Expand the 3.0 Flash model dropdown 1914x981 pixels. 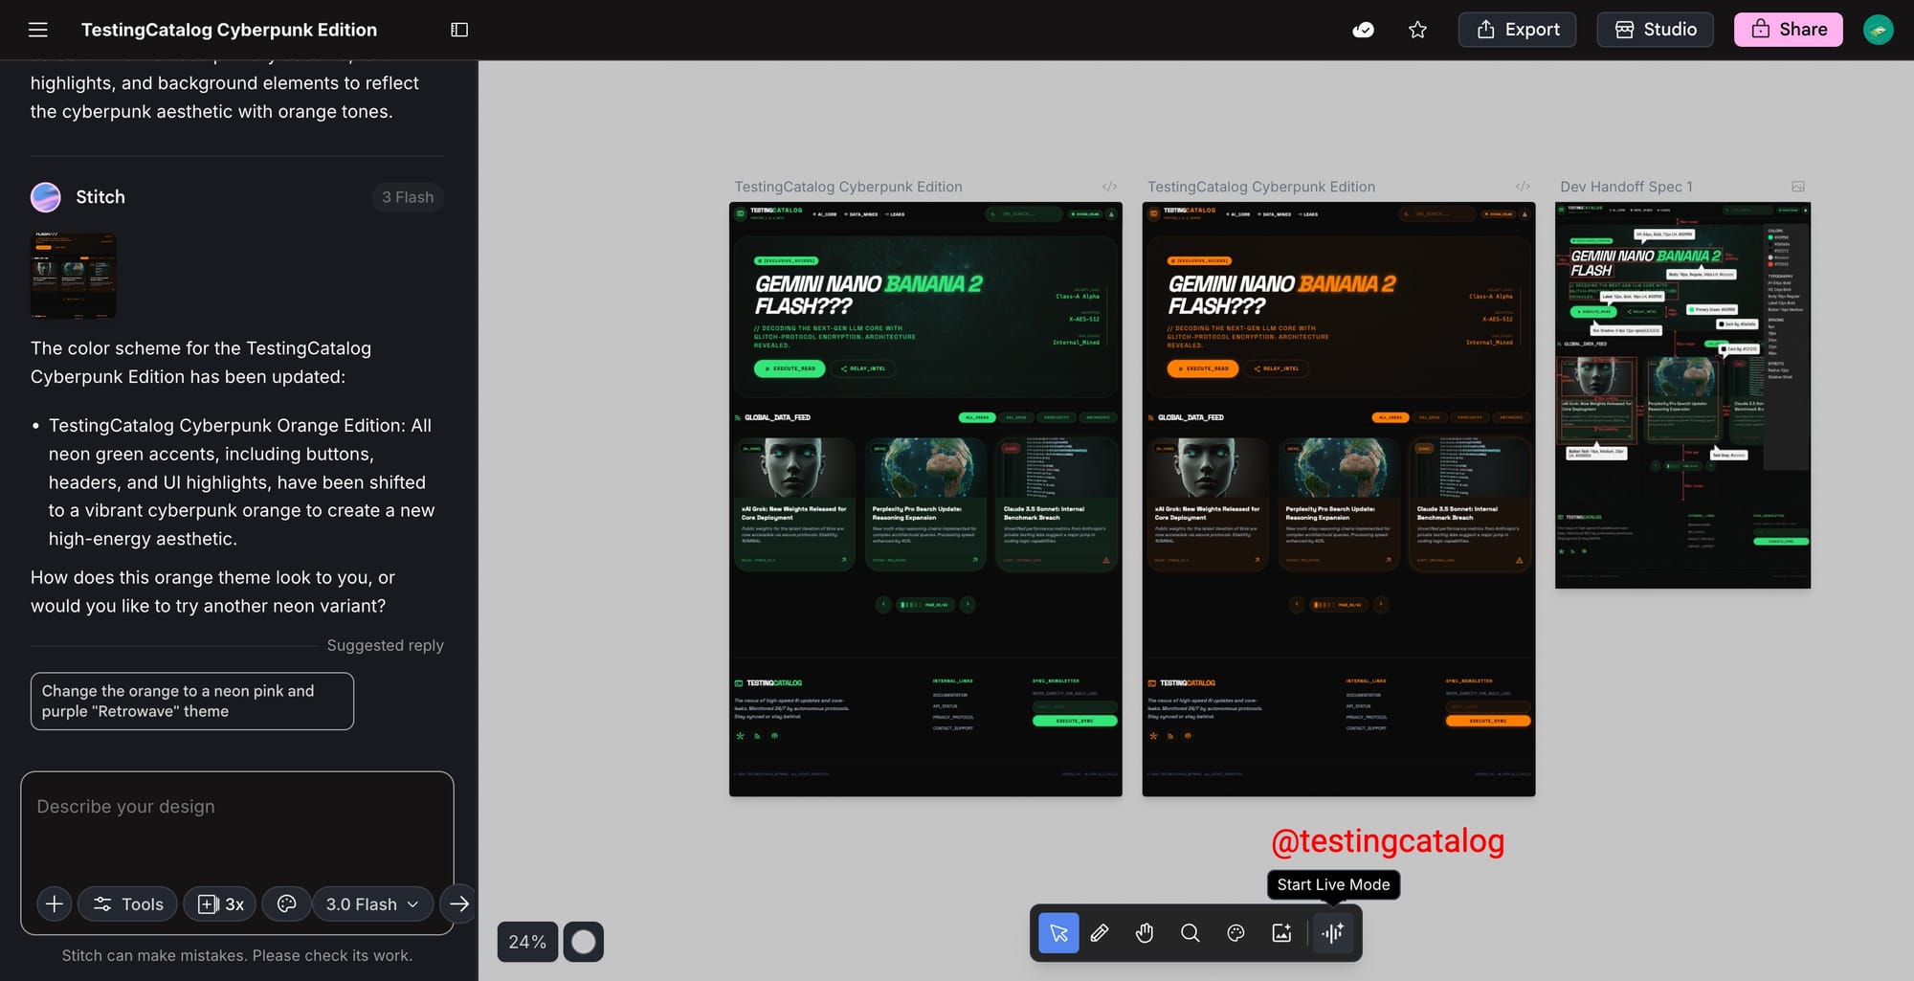[x=372, y=904]
